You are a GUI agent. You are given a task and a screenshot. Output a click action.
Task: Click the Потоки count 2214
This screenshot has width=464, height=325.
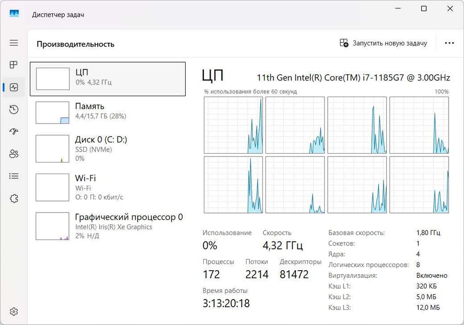[x=257, y=274]
